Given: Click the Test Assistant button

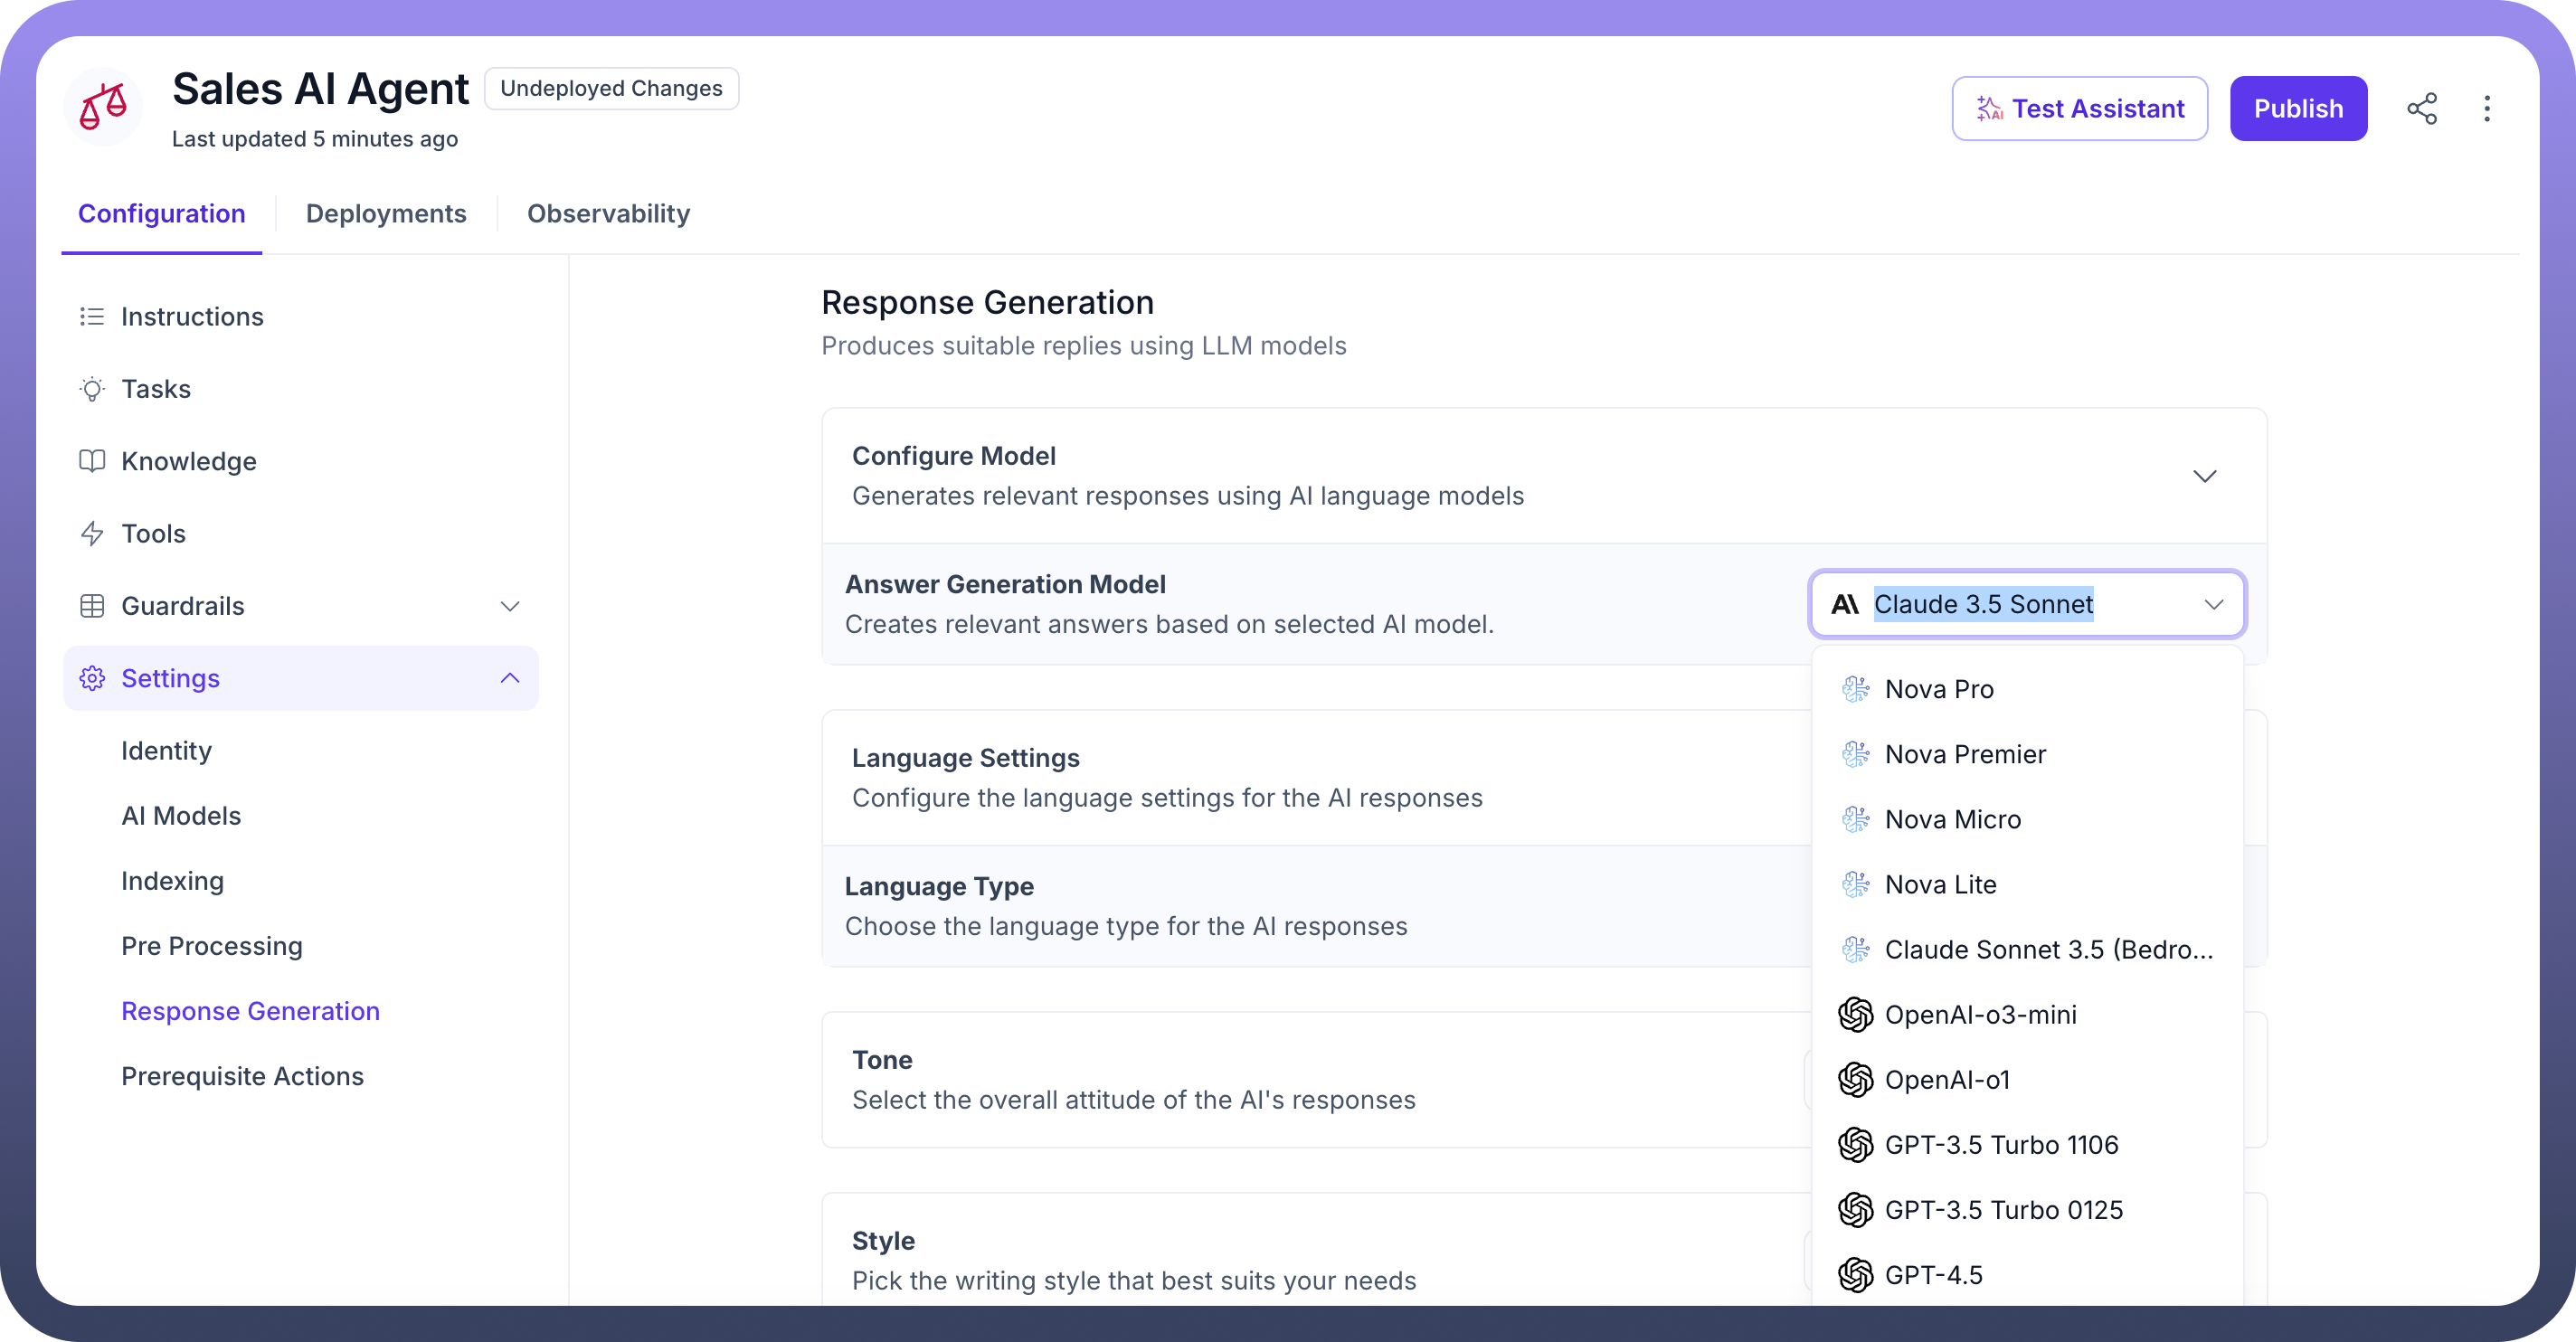Looking at the screenshot, I should pyautogui.click(x=2079, y=108).
